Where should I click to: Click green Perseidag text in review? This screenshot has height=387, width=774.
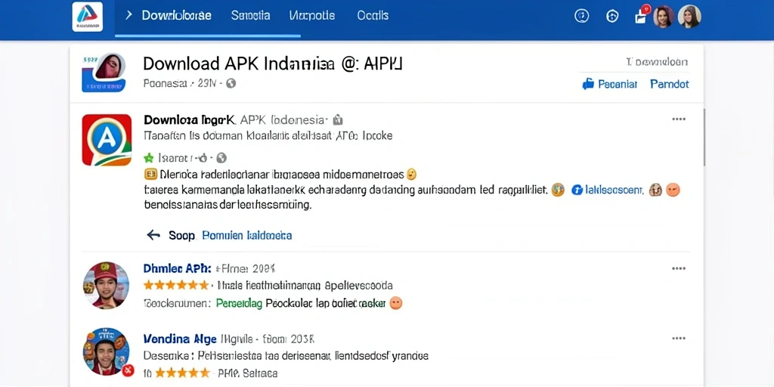point(240,303)
